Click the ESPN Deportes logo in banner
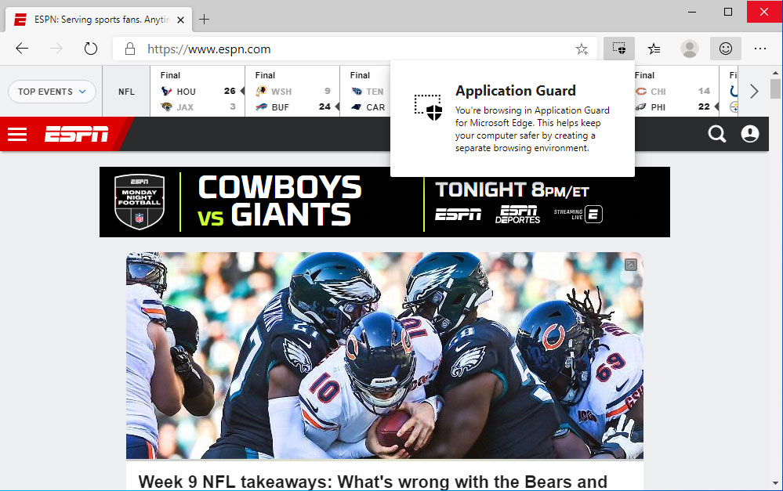 517,215
